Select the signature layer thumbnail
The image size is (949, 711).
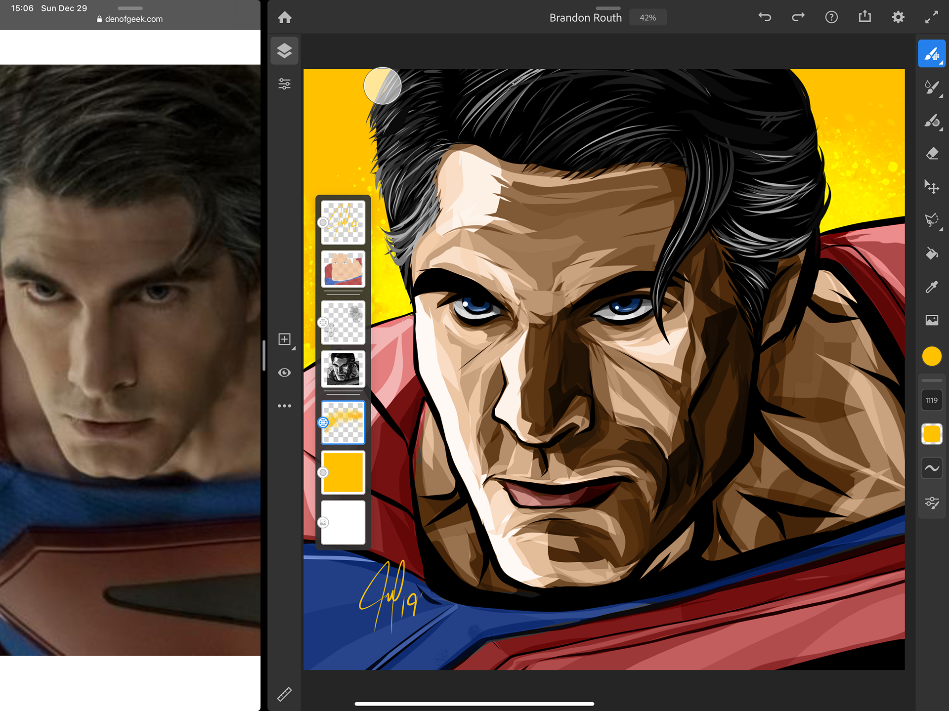[343, 222]
